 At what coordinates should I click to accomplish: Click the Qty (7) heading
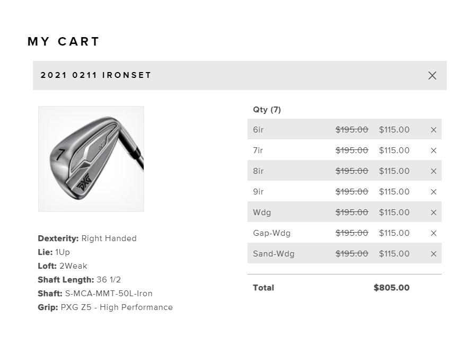point(267,110)
